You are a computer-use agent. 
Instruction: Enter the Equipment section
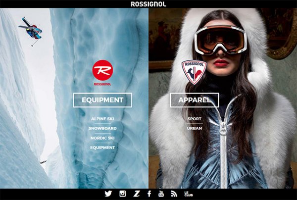point(102,100)
